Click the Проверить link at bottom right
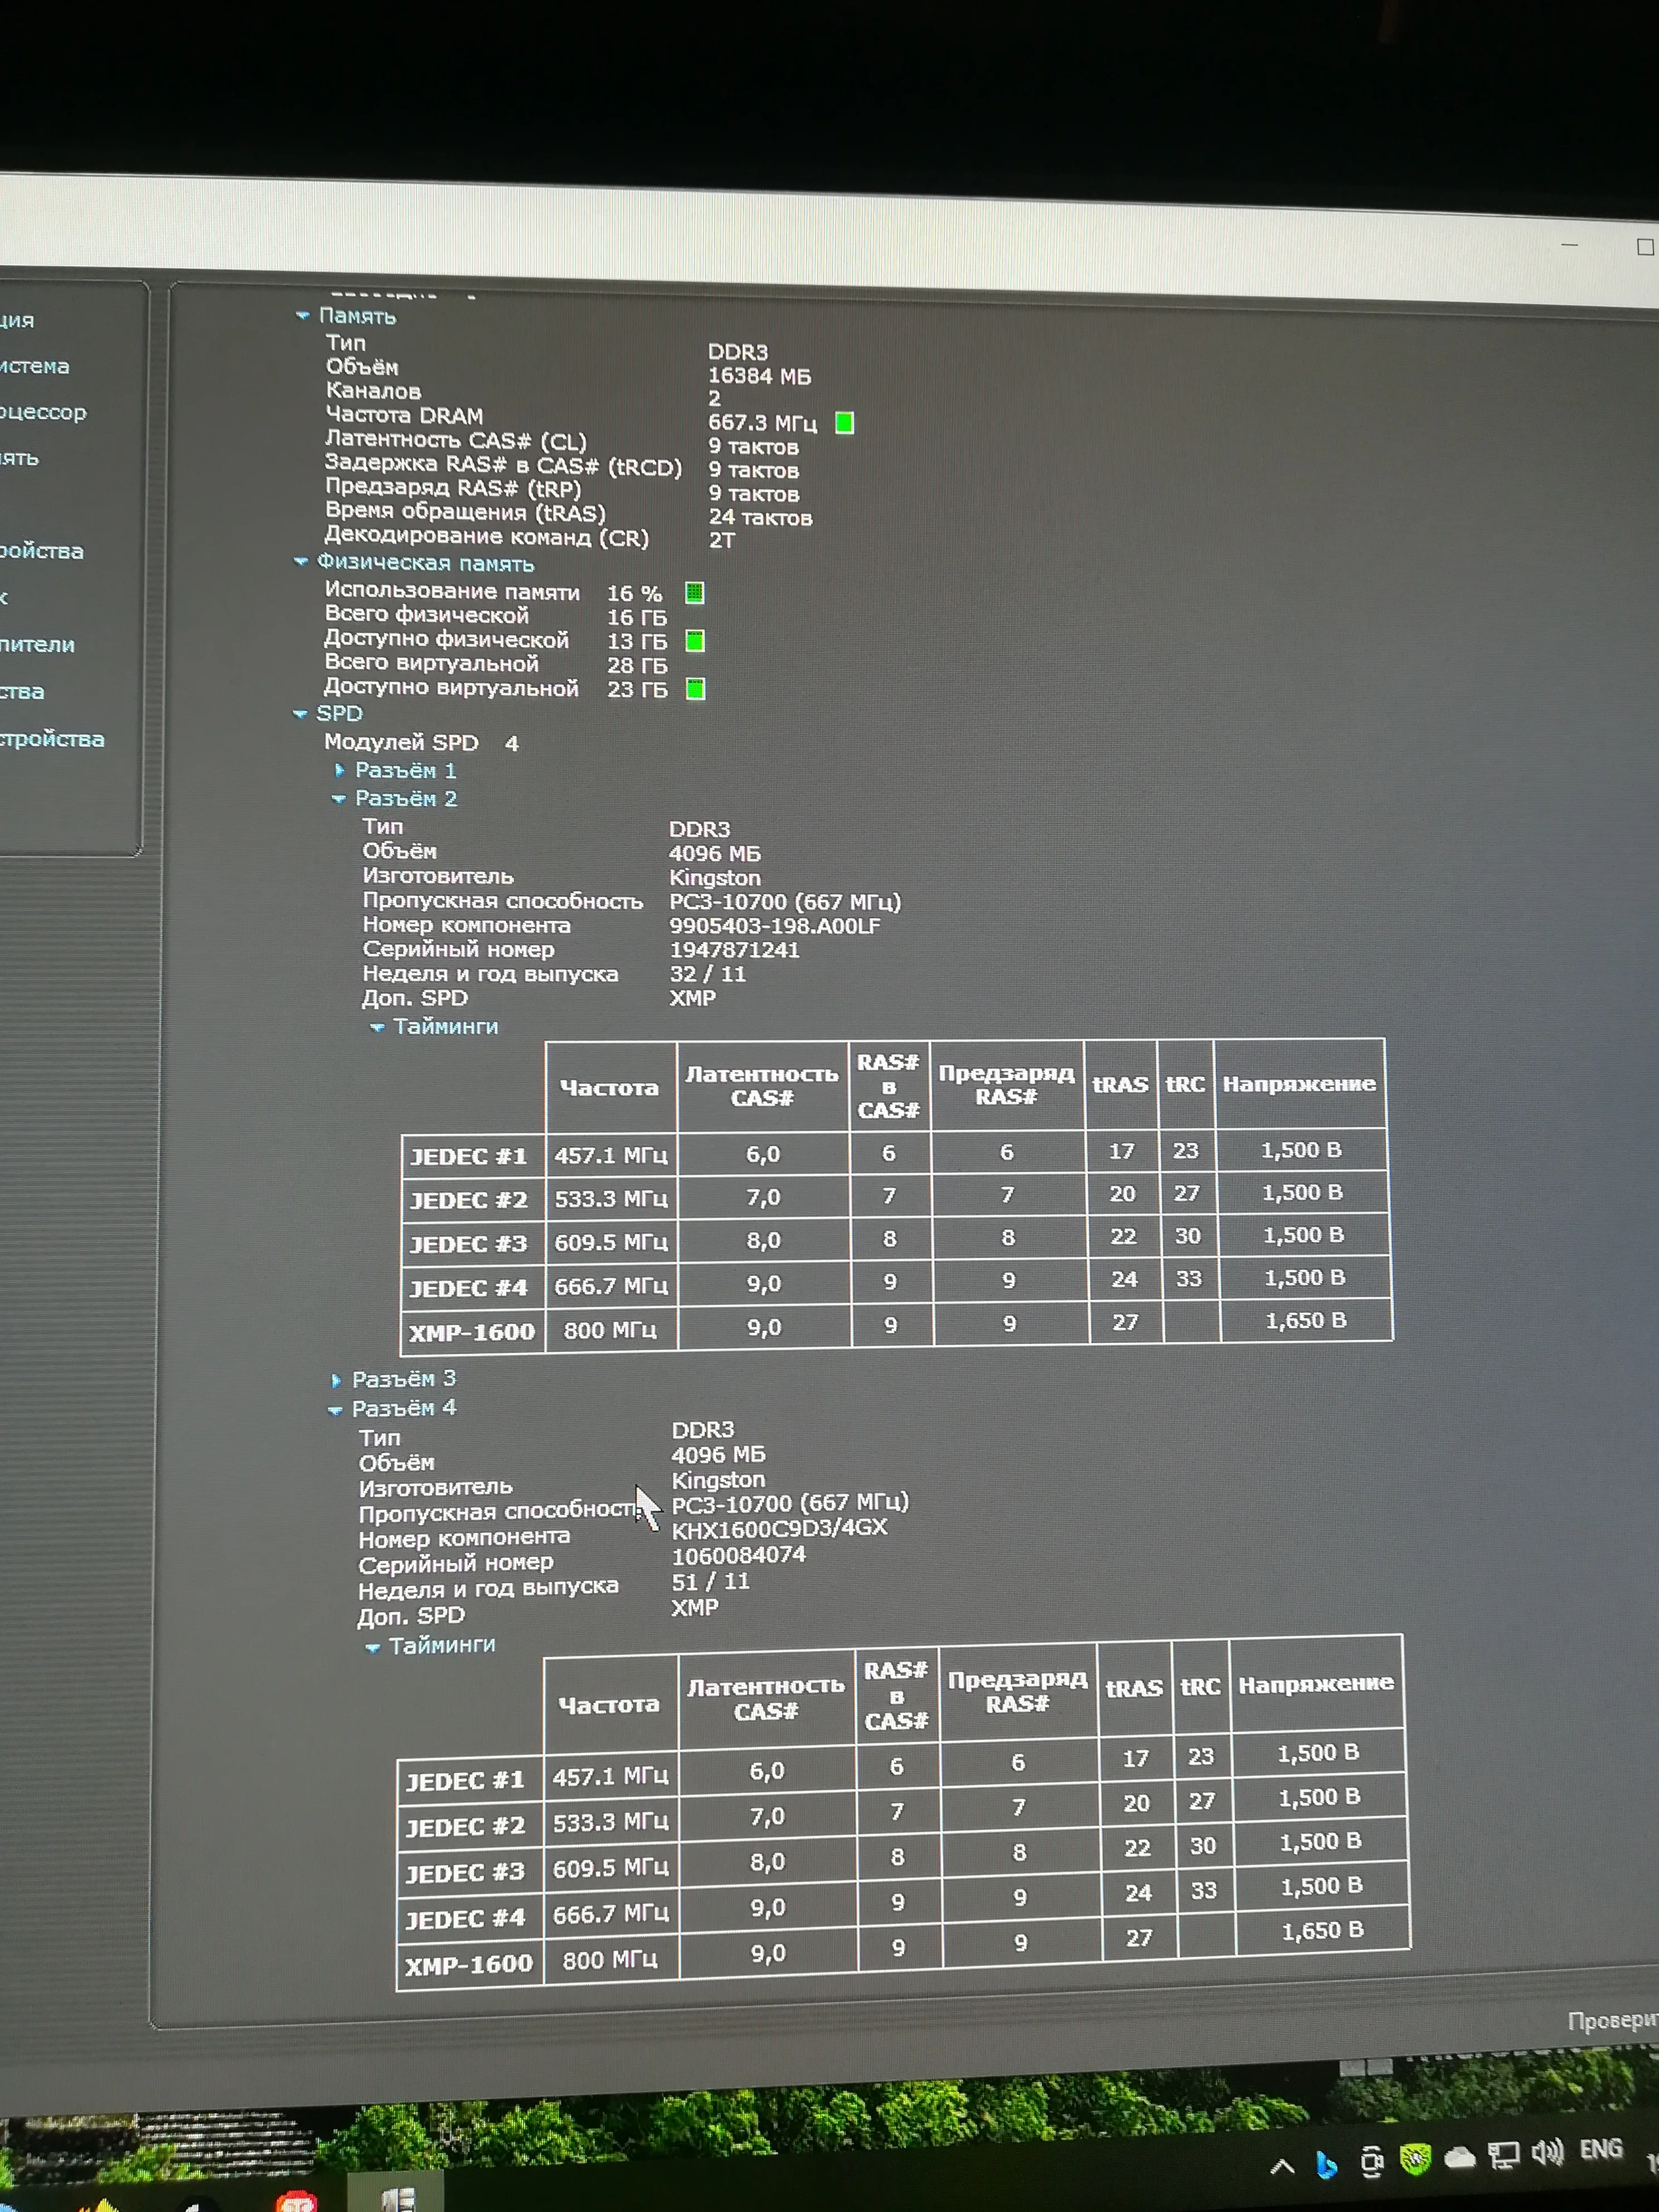 pos(1612,2021)
